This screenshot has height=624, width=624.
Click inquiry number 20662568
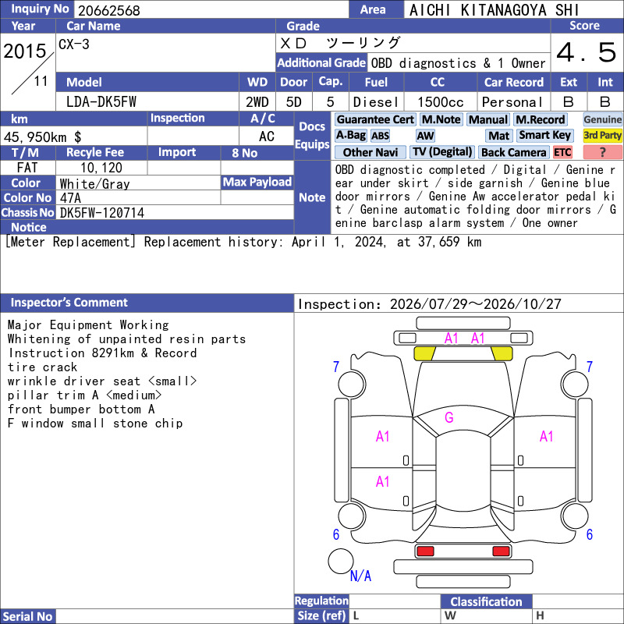point(108,10)
